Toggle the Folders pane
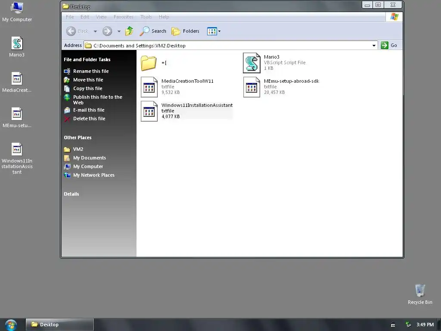Screen dimensions: 441x331 [185, 31]
